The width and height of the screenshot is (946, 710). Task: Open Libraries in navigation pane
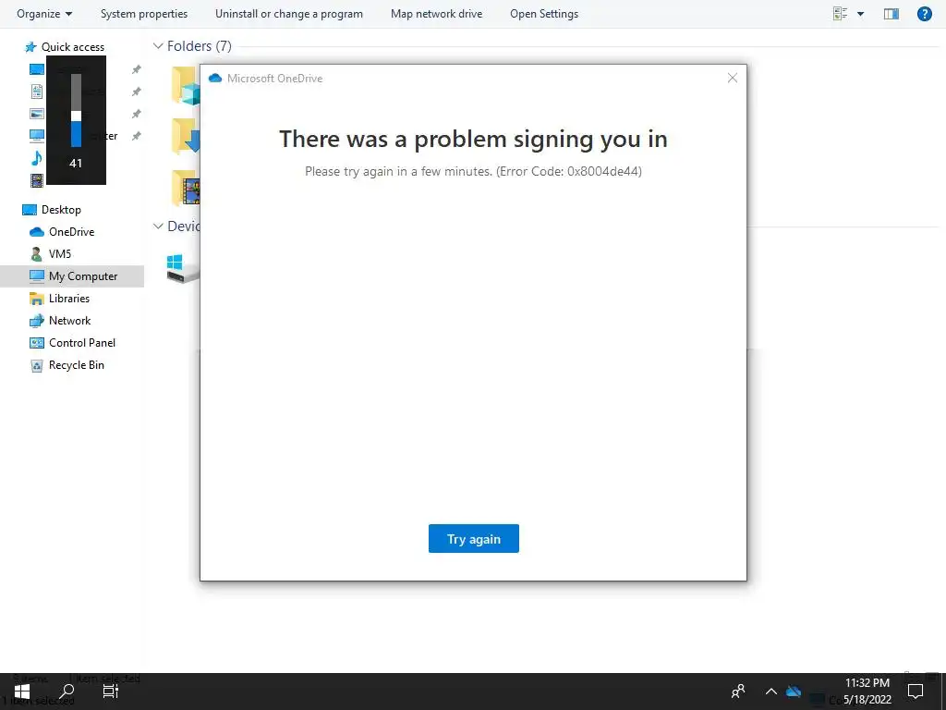pyautogui.click(x=68, y=299)
